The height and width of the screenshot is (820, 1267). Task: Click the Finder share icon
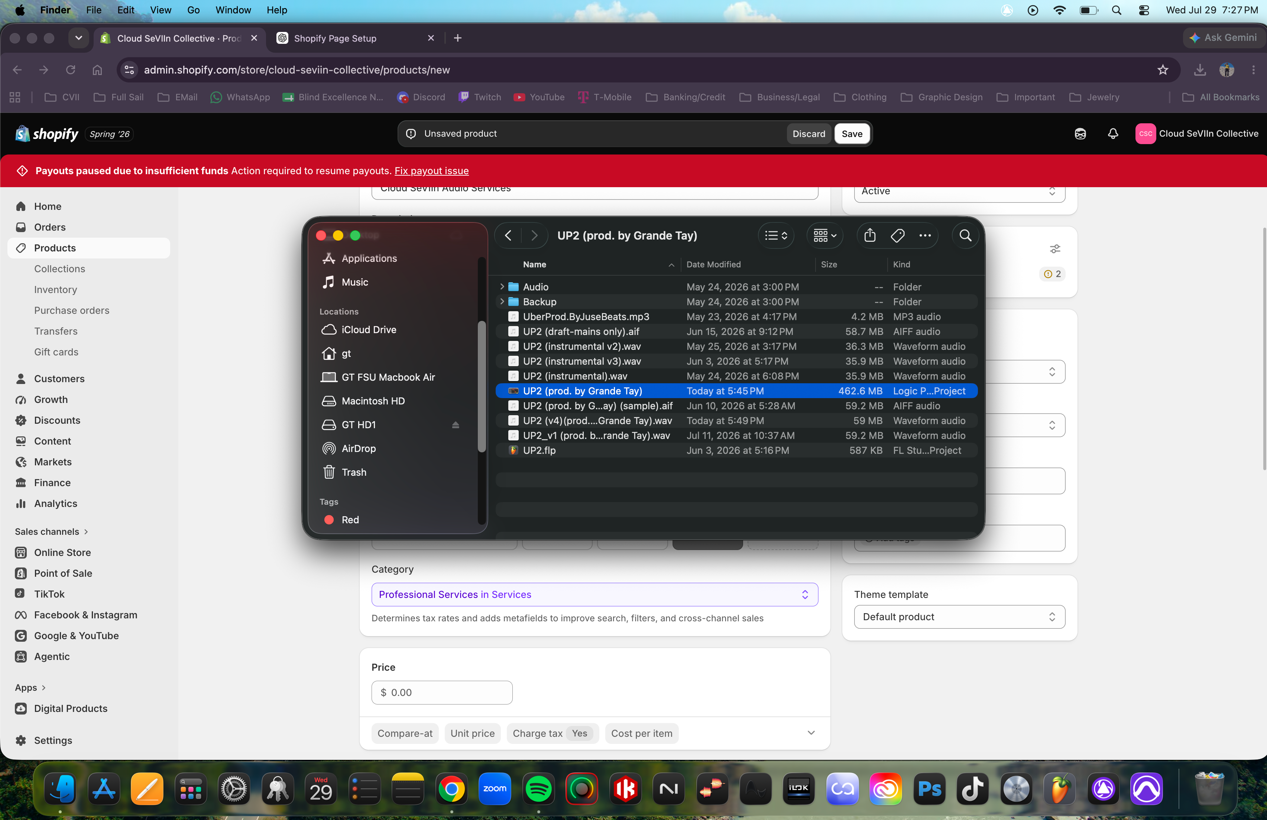point(870,235)
